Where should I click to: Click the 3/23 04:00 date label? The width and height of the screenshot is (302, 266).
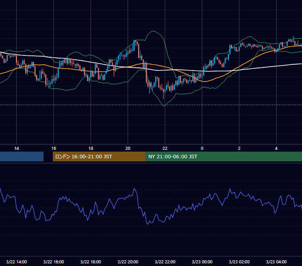pos(276,262)
